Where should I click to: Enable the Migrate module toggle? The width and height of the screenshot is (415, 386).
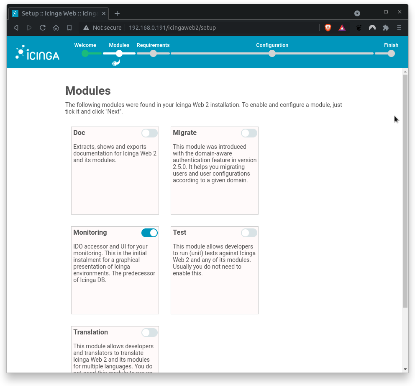pyautogui.click(x=249, y=133)
